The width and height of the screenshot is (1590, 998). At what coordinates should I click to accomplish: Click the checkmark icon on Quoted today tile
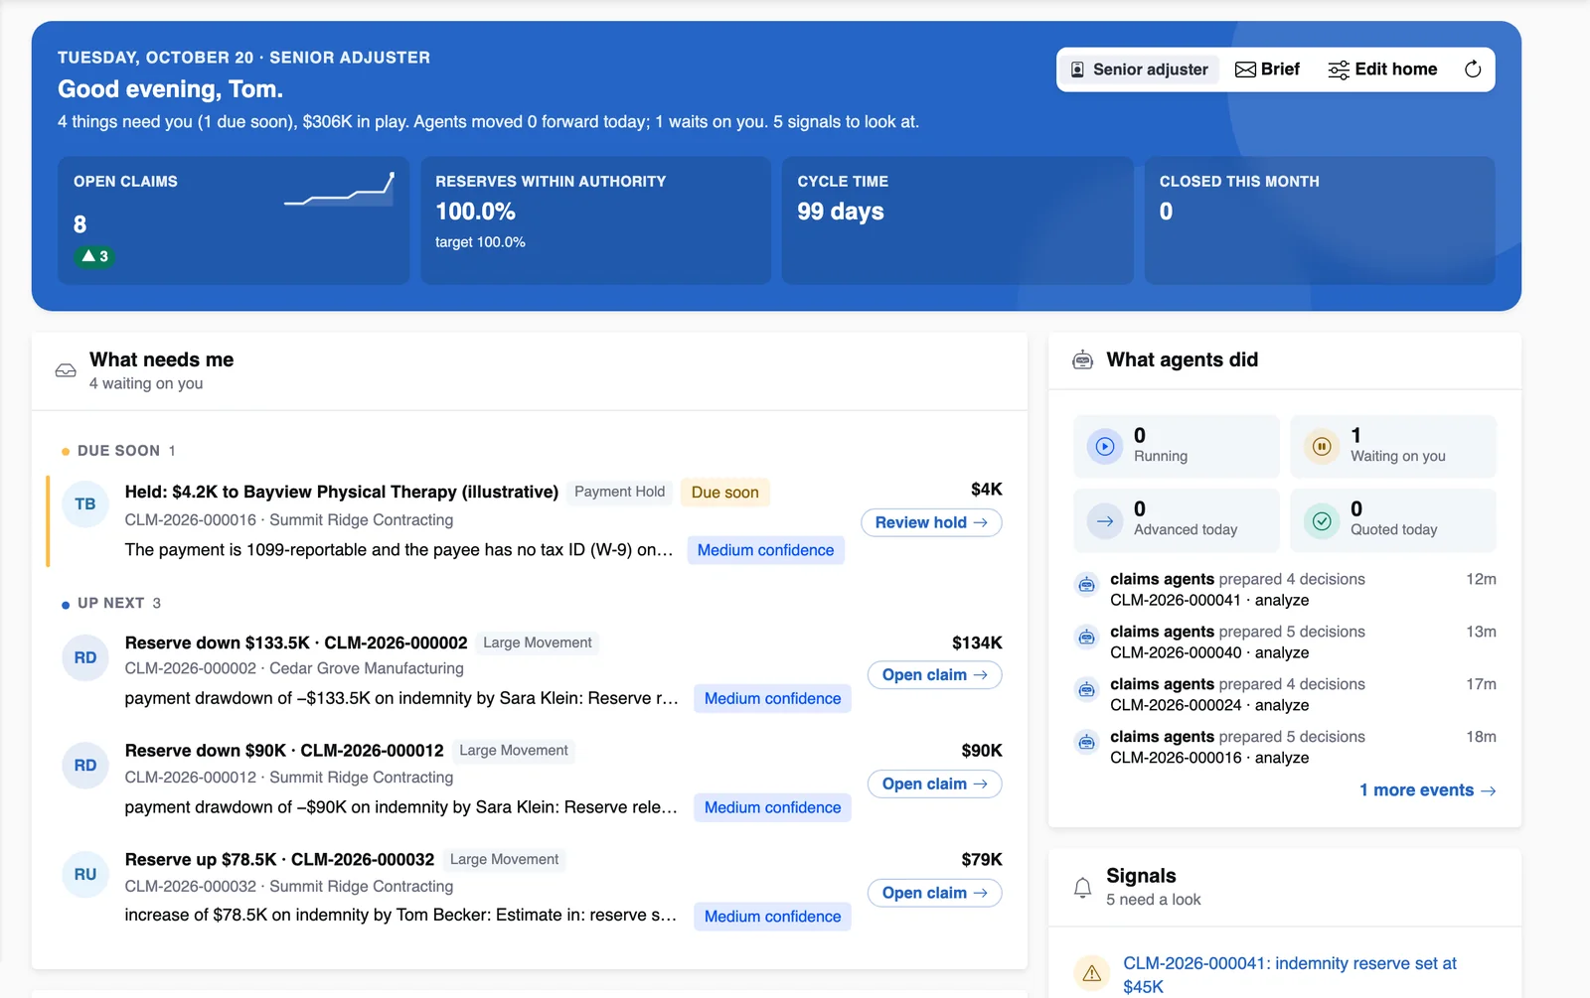pos(1322,520)
